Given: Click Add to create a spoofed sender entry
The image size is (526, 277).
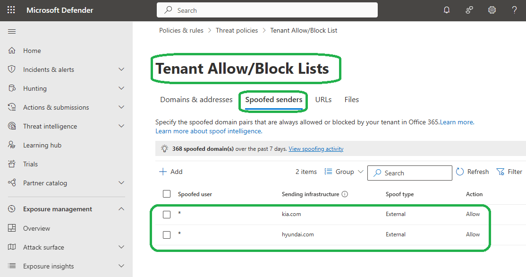Looking at the screenshot, I should coord(171,172).
